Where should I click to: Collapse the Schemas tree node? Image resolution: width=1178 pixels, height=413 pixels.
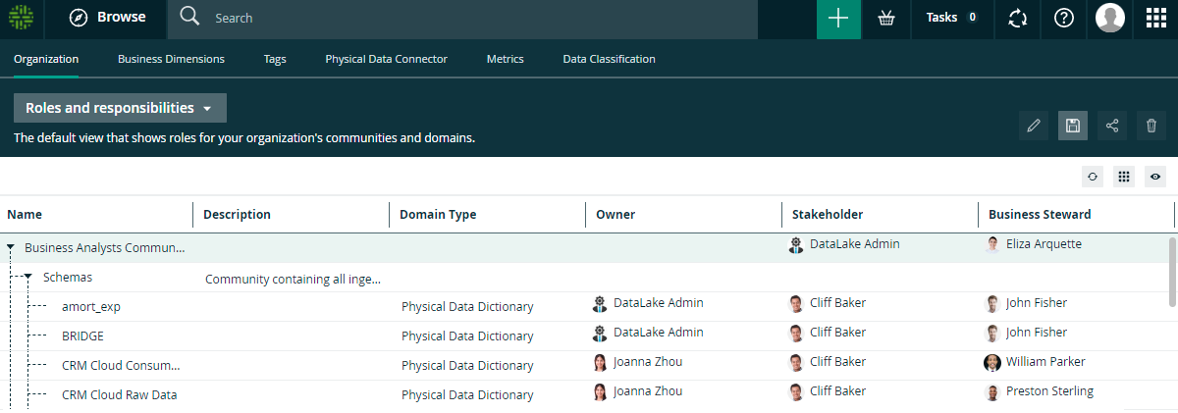(28, 278)
